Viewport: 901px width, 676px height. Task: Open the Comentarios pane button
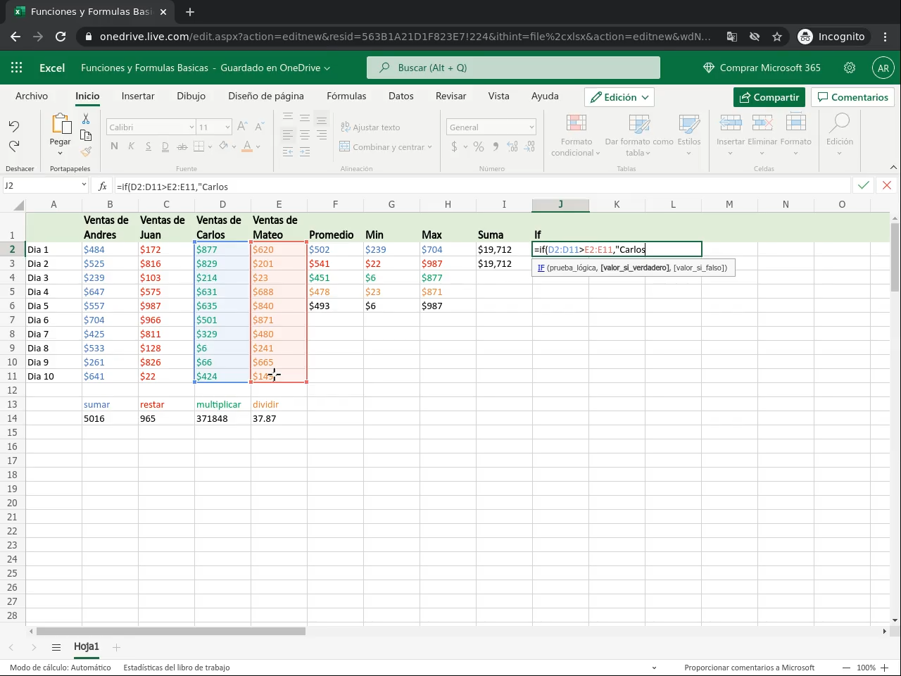[852, 97]
